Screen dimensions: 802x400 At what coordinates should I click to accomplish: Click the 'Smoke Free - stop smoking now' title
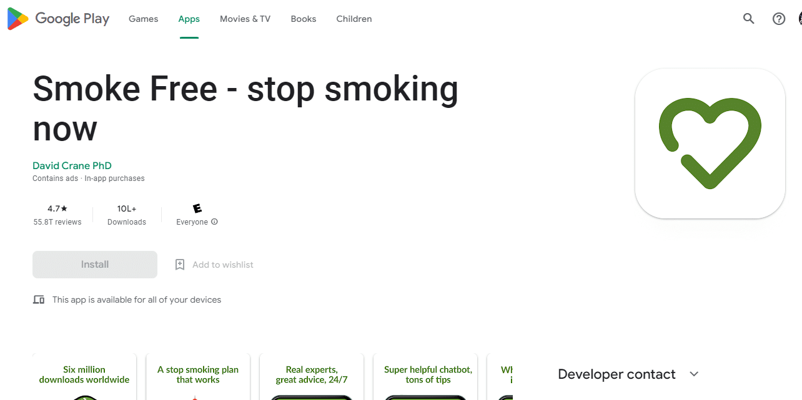(x=245, y=109)
